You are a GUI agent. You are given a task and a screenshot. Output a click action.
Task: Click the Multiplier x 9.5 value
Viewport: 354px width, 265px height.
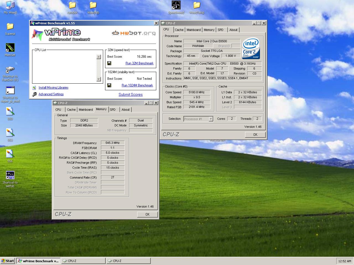coord(197,97)
